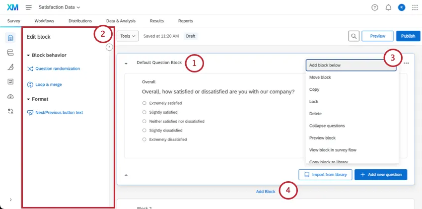
Task: Select the Extremely satisfied radio button
Action: [144, 103]
